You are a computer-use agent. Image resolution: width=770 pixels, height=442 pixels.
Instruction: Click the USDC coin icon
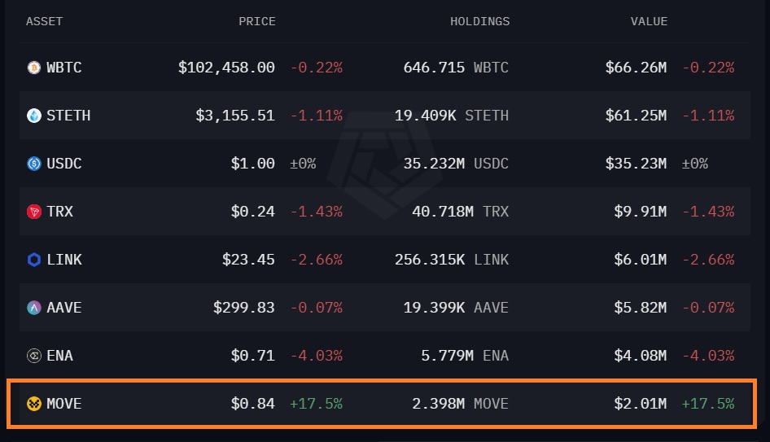point(34,164)
